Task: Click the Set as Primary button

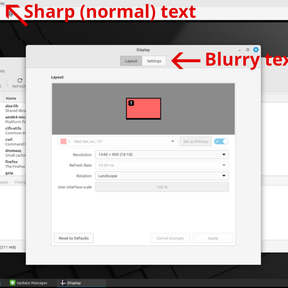Action: [x=196, y=142]
